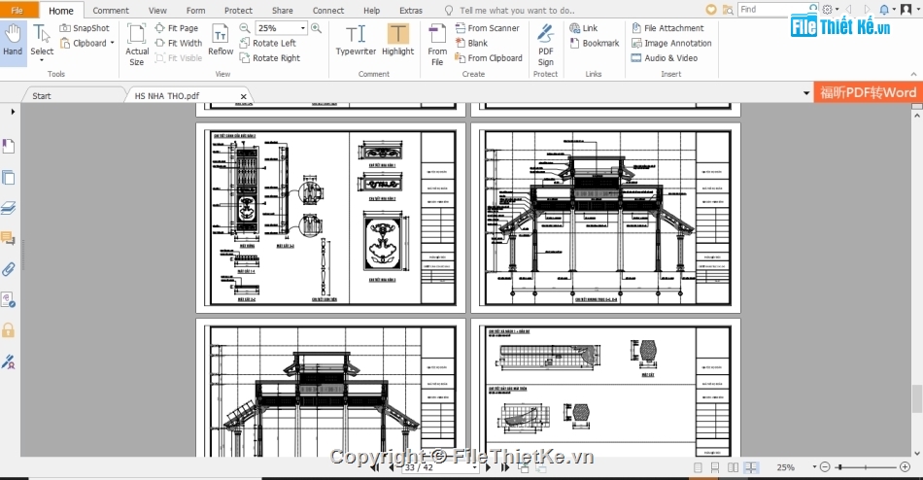The height and width of the screenshot is (480, 923).
Task: Insert a File Attachment
Action: (667, 27)
